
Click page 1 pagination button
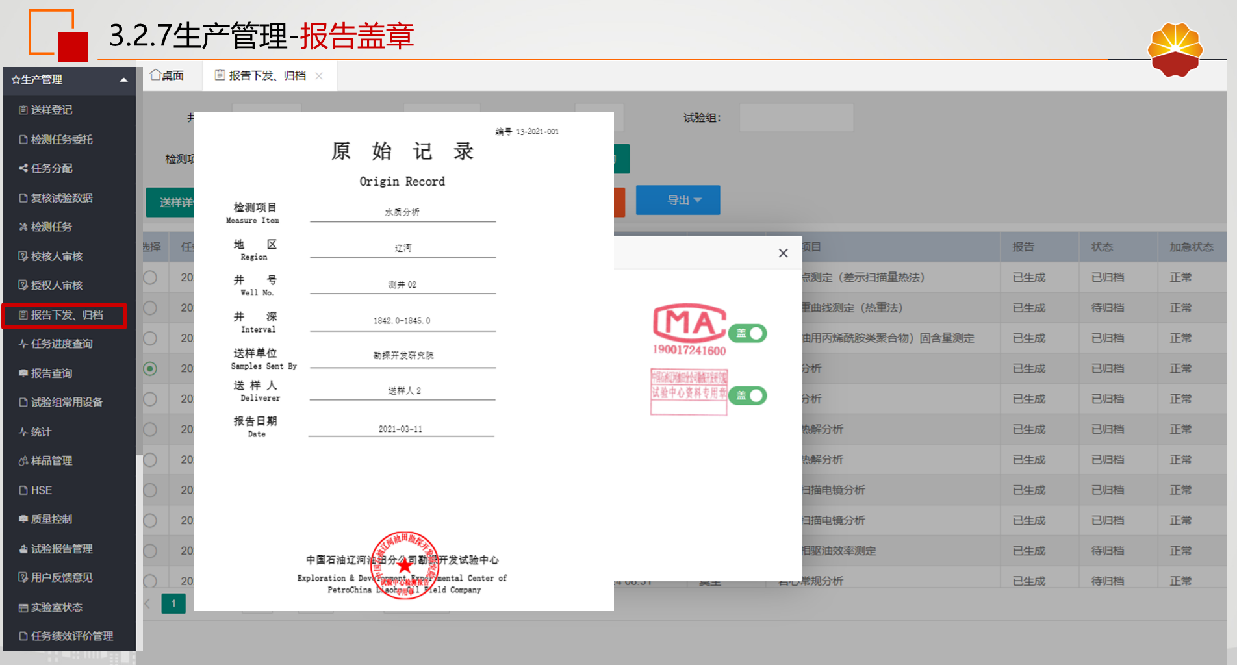click(x=173, y=604)
